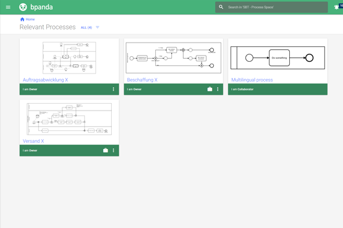The width and height of the screenshot is (343, 228).
Task: Open three-dot menu on Beschaffung X card
Action: tap(218, 89)
